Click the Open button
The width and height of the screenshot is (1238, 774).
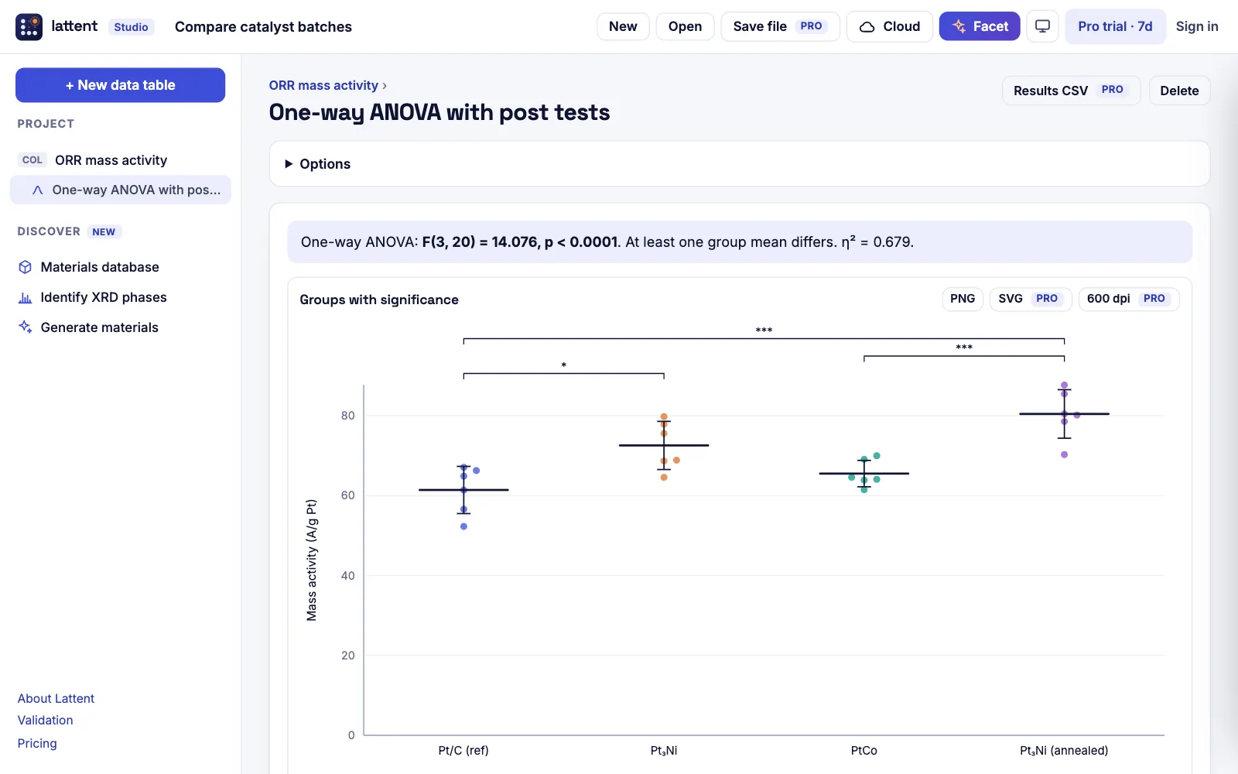click(x=685, y=26)
